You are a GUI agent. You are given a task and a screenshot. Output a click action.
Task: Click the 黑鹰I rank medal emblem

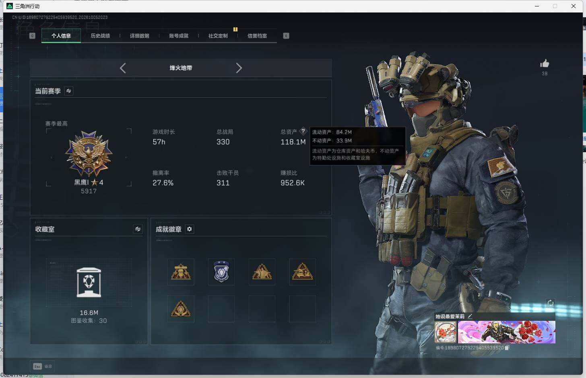89,153
